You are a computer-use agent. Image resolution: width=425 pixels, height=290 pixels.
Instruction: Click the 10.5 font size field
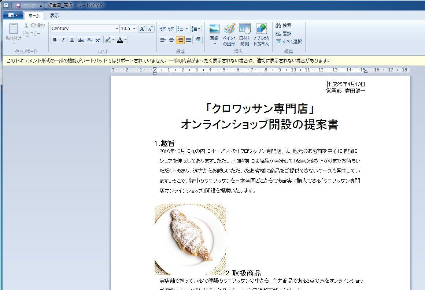pos(126,29)
